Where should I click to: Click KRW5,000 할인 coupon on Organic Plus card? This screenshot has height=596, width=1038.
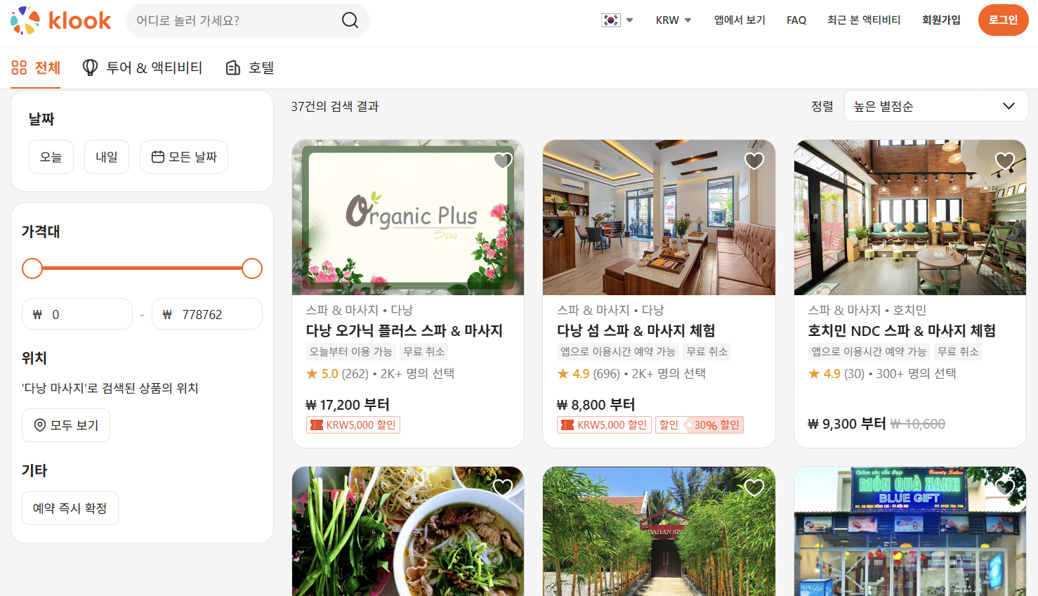[x=353, y=425]
